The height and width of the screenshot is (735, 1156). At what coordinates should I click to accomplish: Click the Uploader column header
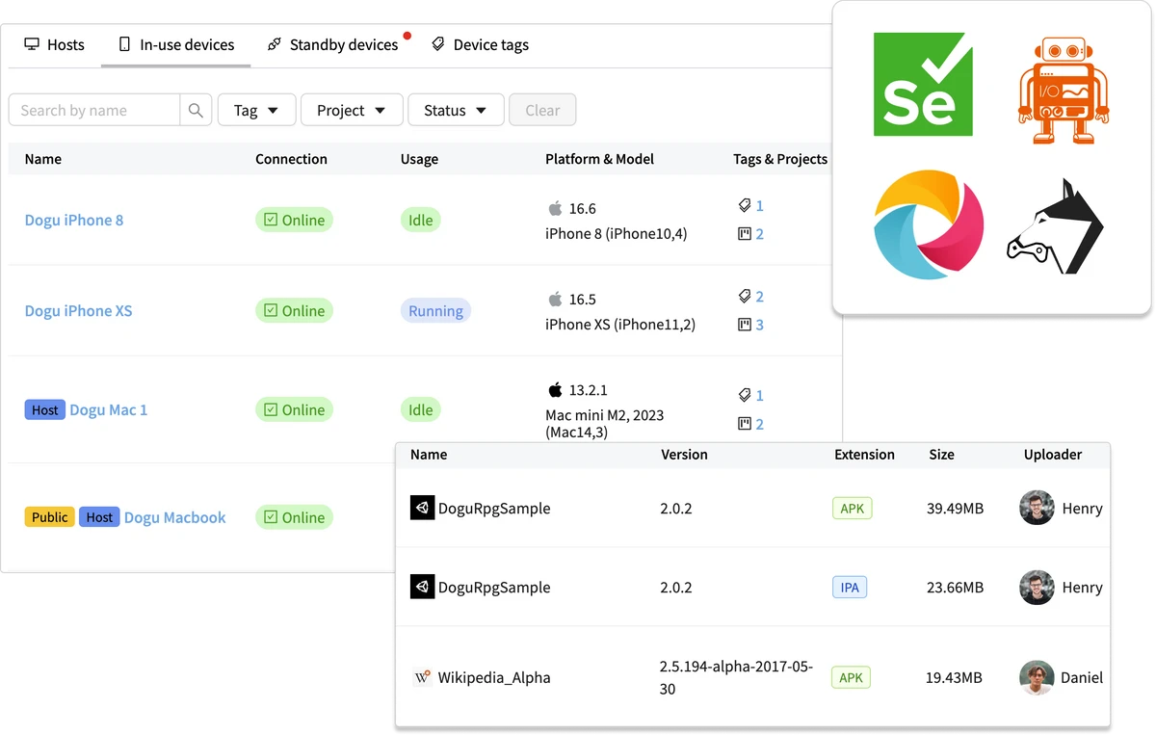1053,454
